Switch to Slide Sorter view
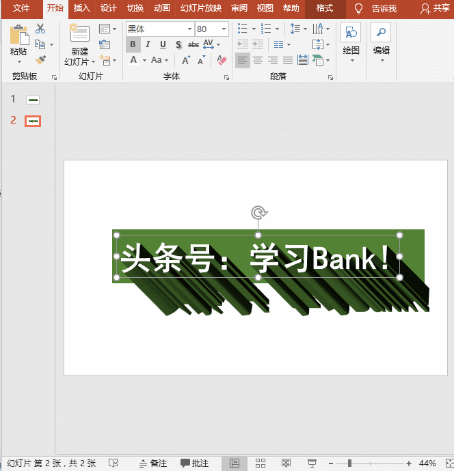The width and height of the screenshot is (454, 471). (x=261, y=463)
